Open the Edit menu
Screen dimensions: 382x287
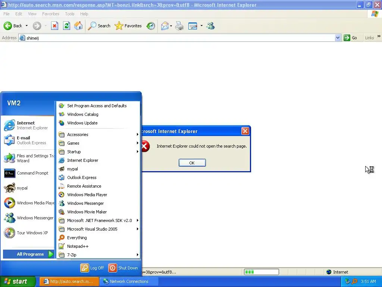pos(19,14)
